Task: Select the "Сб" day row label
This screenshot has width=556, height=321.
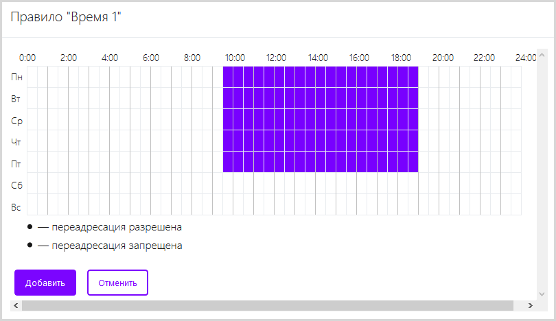Action: point(16,185)
